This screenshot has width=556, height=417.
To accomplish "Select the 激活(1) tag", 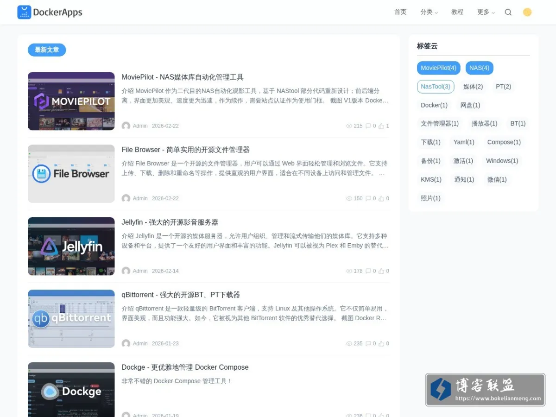I will click(x=463, y=161).
